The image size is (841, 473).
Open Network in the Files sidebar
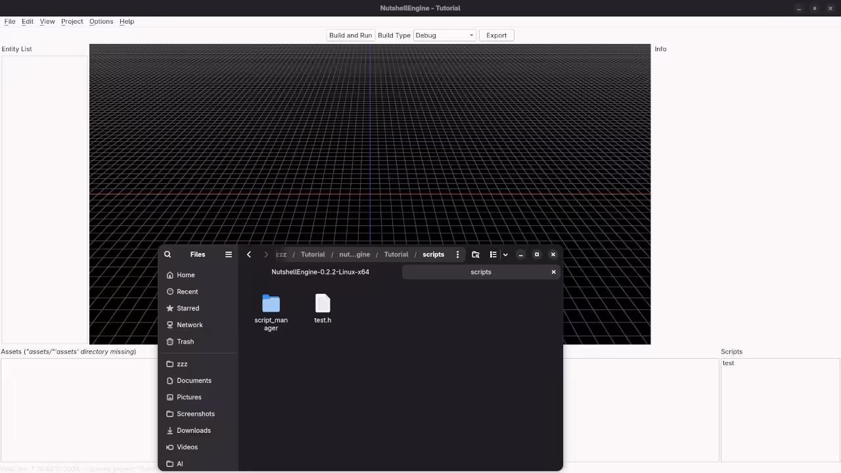click(189, 325)
